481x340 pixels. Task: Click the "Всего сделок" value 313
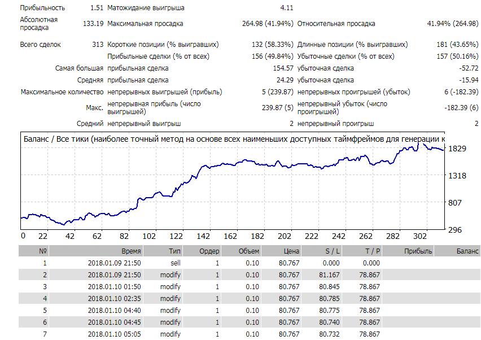tap(97, 44)
